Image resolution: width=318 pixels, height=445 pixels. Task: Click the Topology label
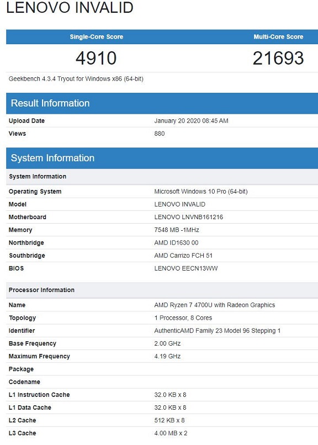(23, 318)
